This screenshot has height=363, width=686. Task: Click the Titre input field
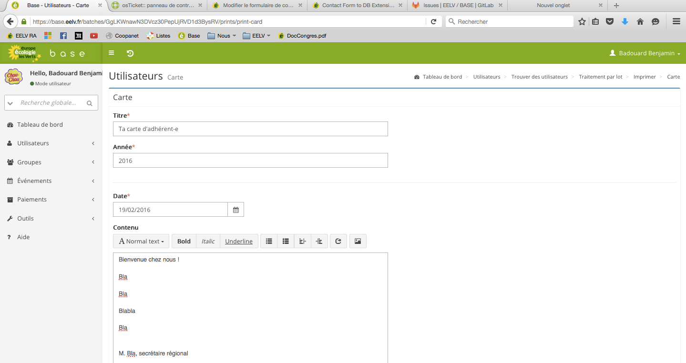click(250, 129)
